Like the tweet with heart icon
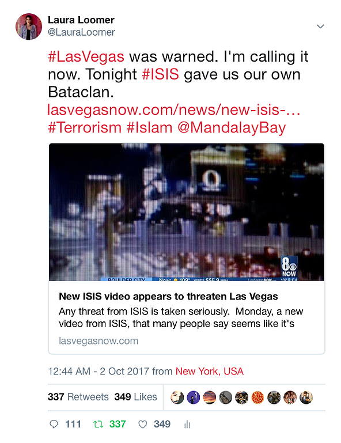Screen dimensions: 341x443 [x=143, y=424]
